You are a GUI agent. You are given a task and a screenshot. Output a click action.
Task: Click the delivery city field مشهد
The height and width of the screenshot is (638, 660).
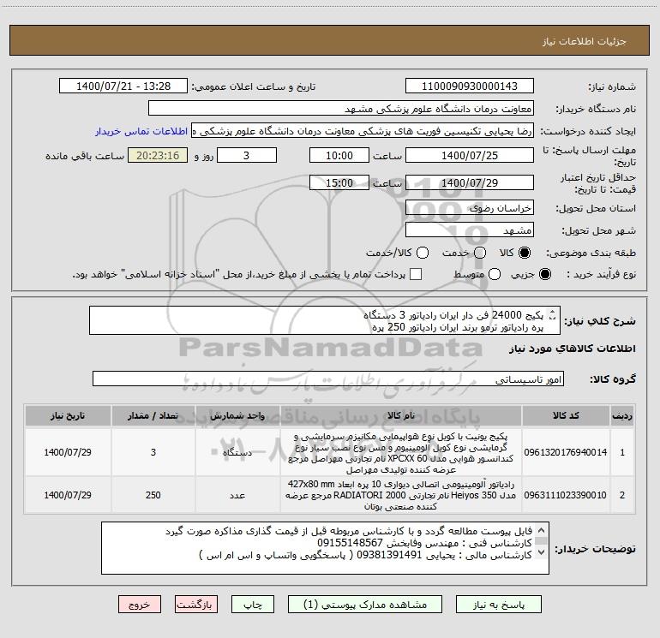coord(470,230)
